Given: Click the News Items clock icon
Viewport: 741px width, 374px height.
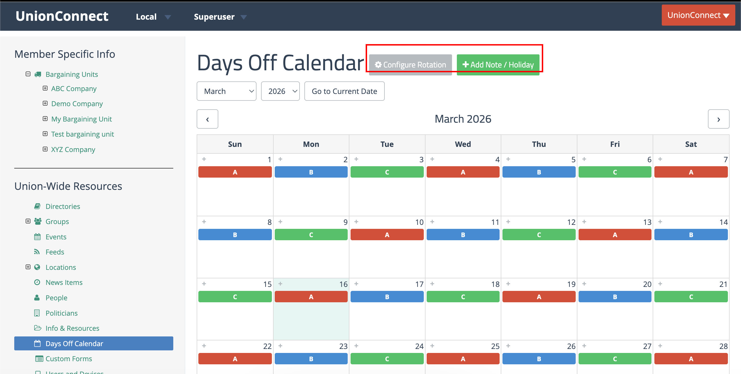Looking at the screenshot, I should pyautogui.click(x=37, y=282).
